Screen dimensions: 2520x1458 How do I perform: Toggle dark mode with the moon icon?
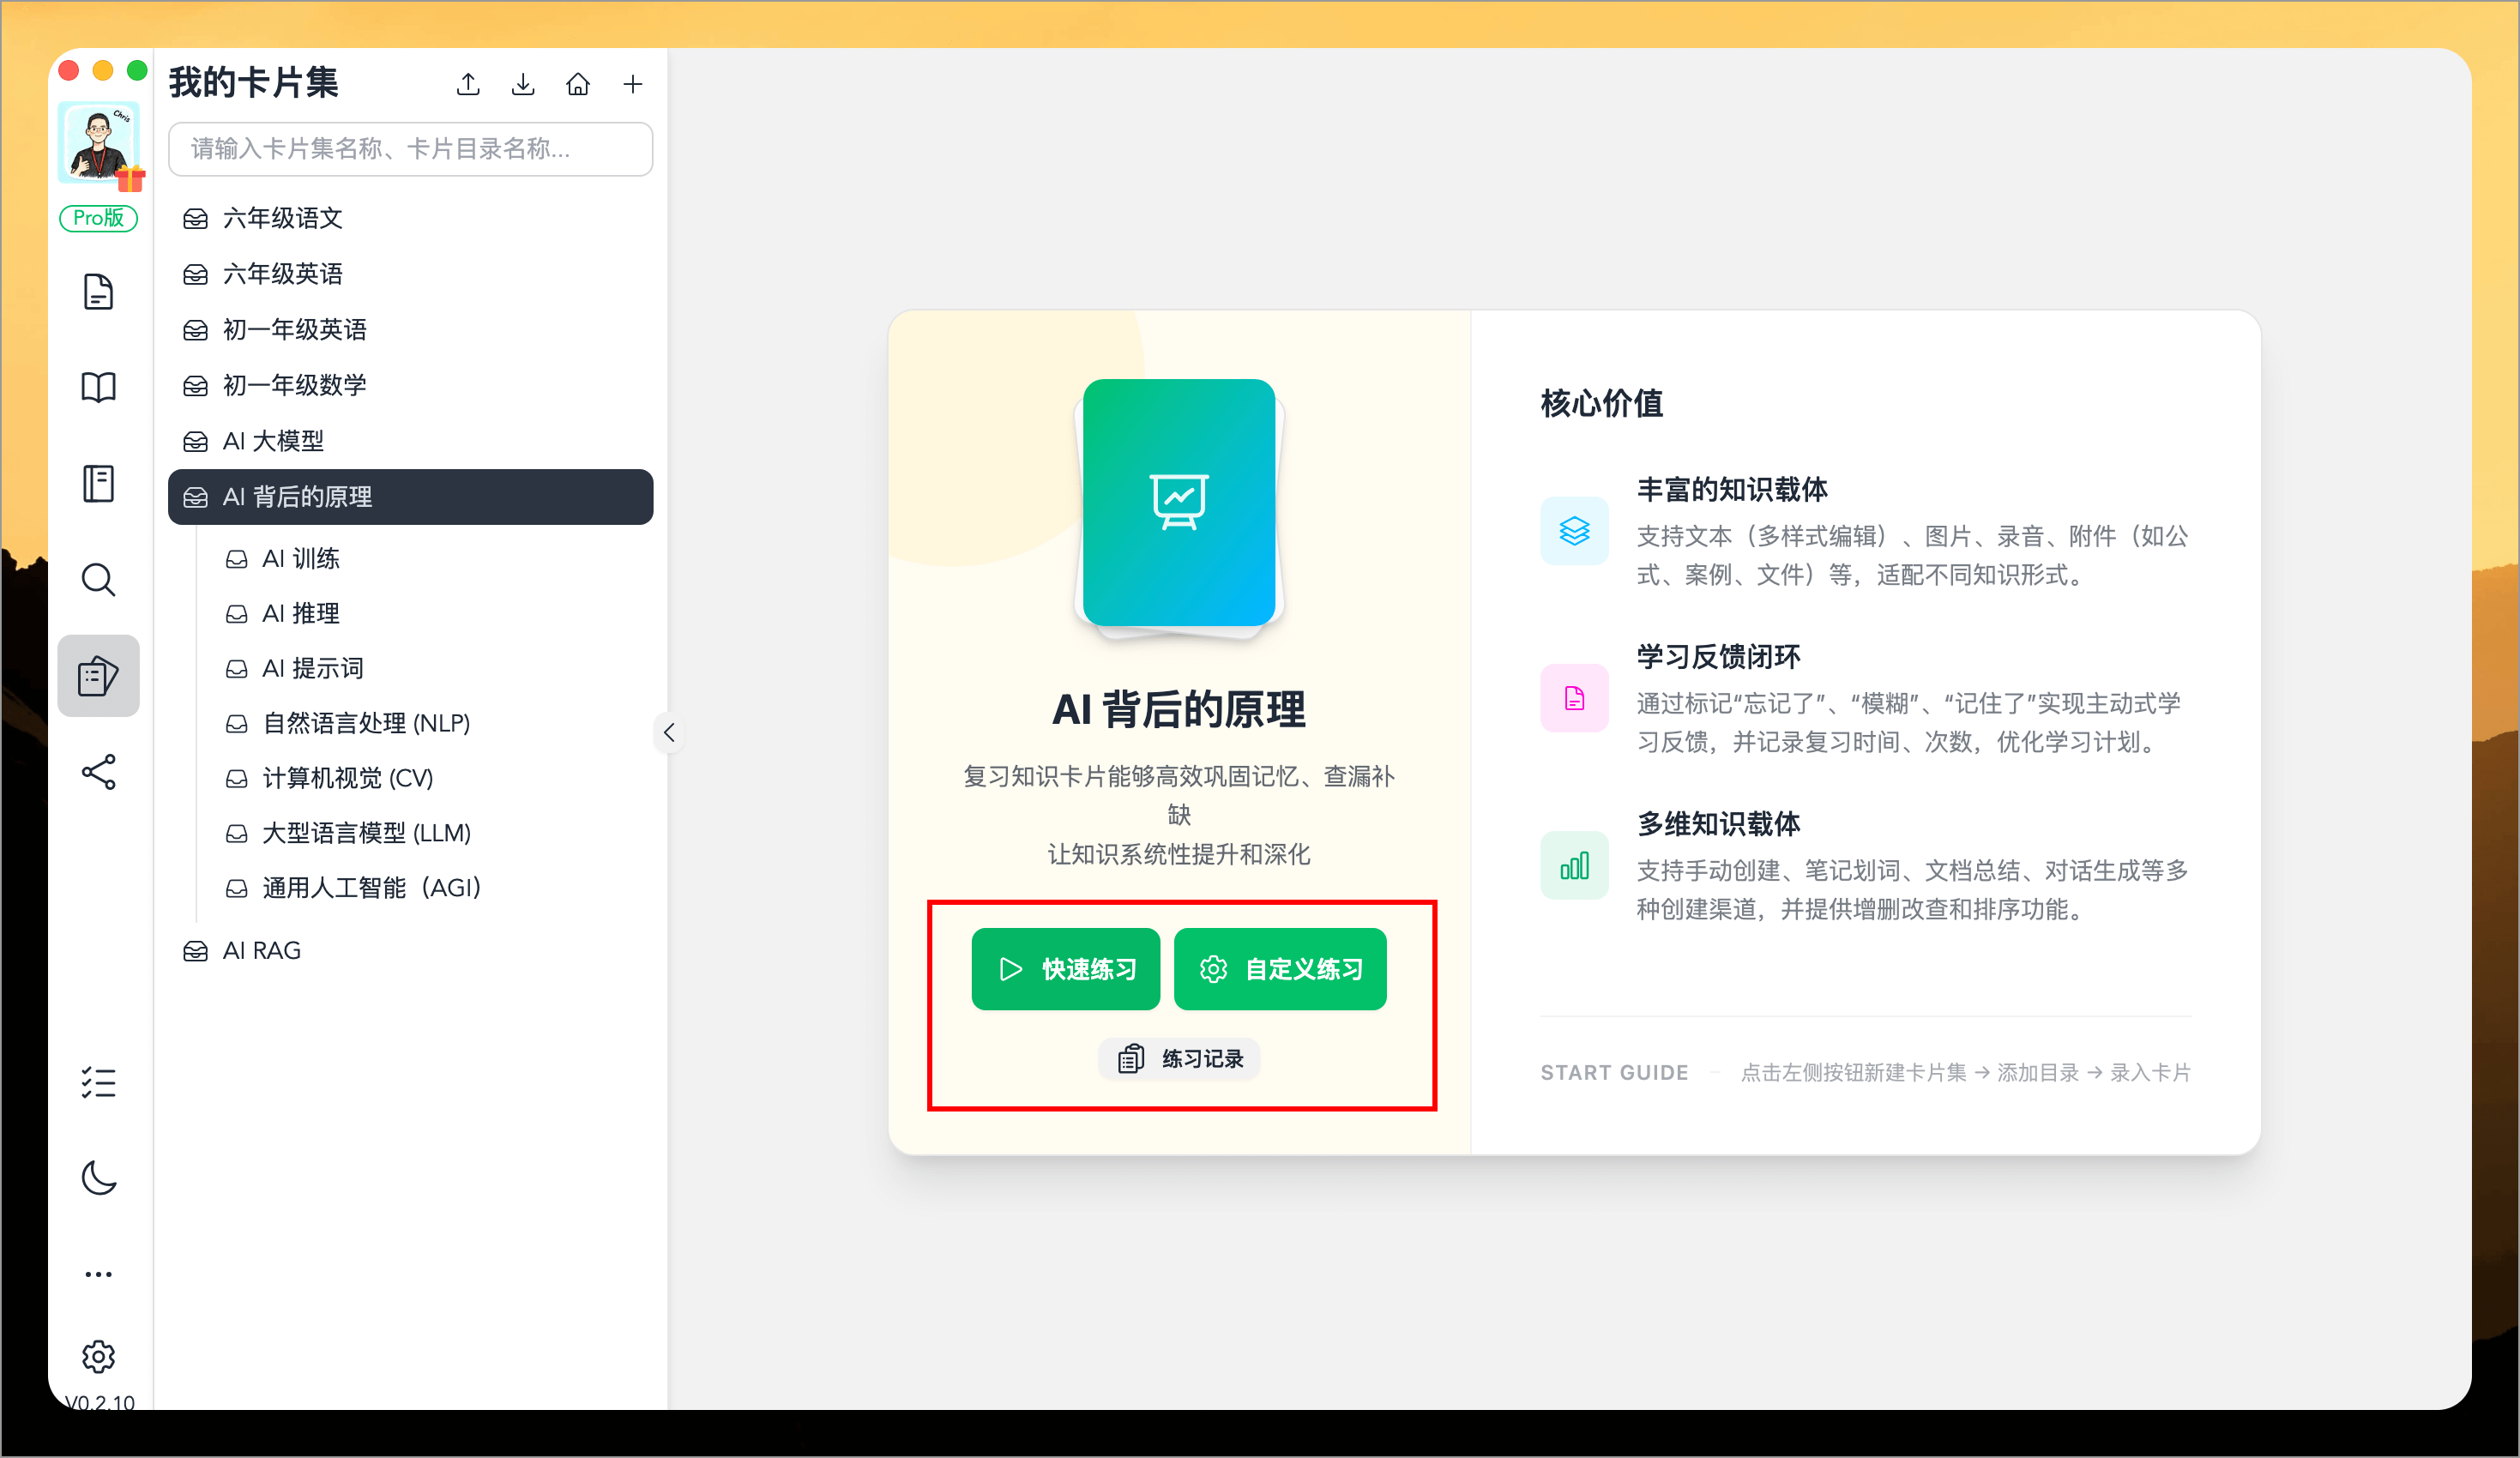pos(98,1178)
